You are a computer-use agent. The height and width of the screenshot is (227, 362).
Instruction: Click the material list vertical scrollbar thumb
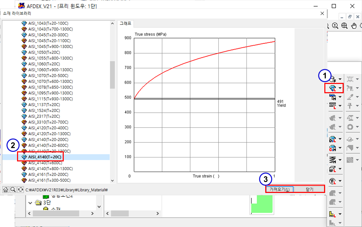[112, 75]
